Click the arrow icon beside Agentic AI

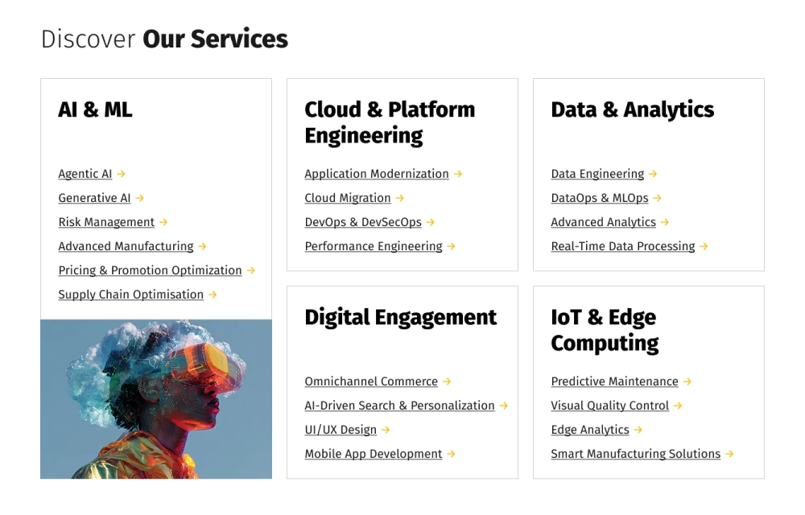coord(121,174)
